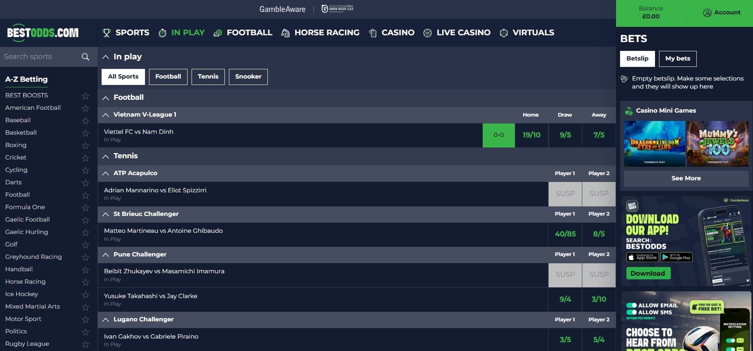Click the Horse Racing horse icon
Screen dimensions: 753x351
click(285, 33)
